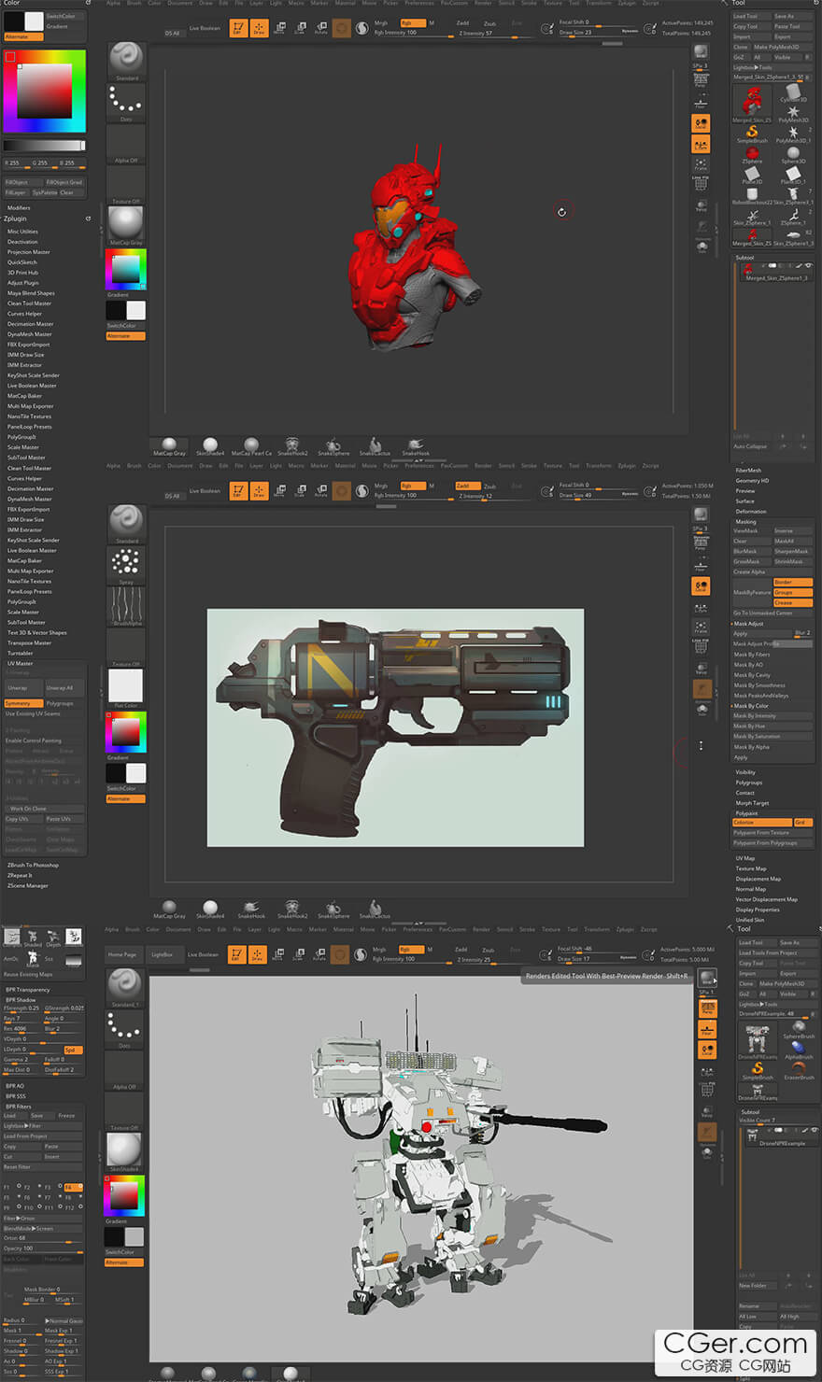Toggle the Polygroups option in UV Master
Screen dimensions: 822x1382
pyautogui.click(x=64, y=703)
